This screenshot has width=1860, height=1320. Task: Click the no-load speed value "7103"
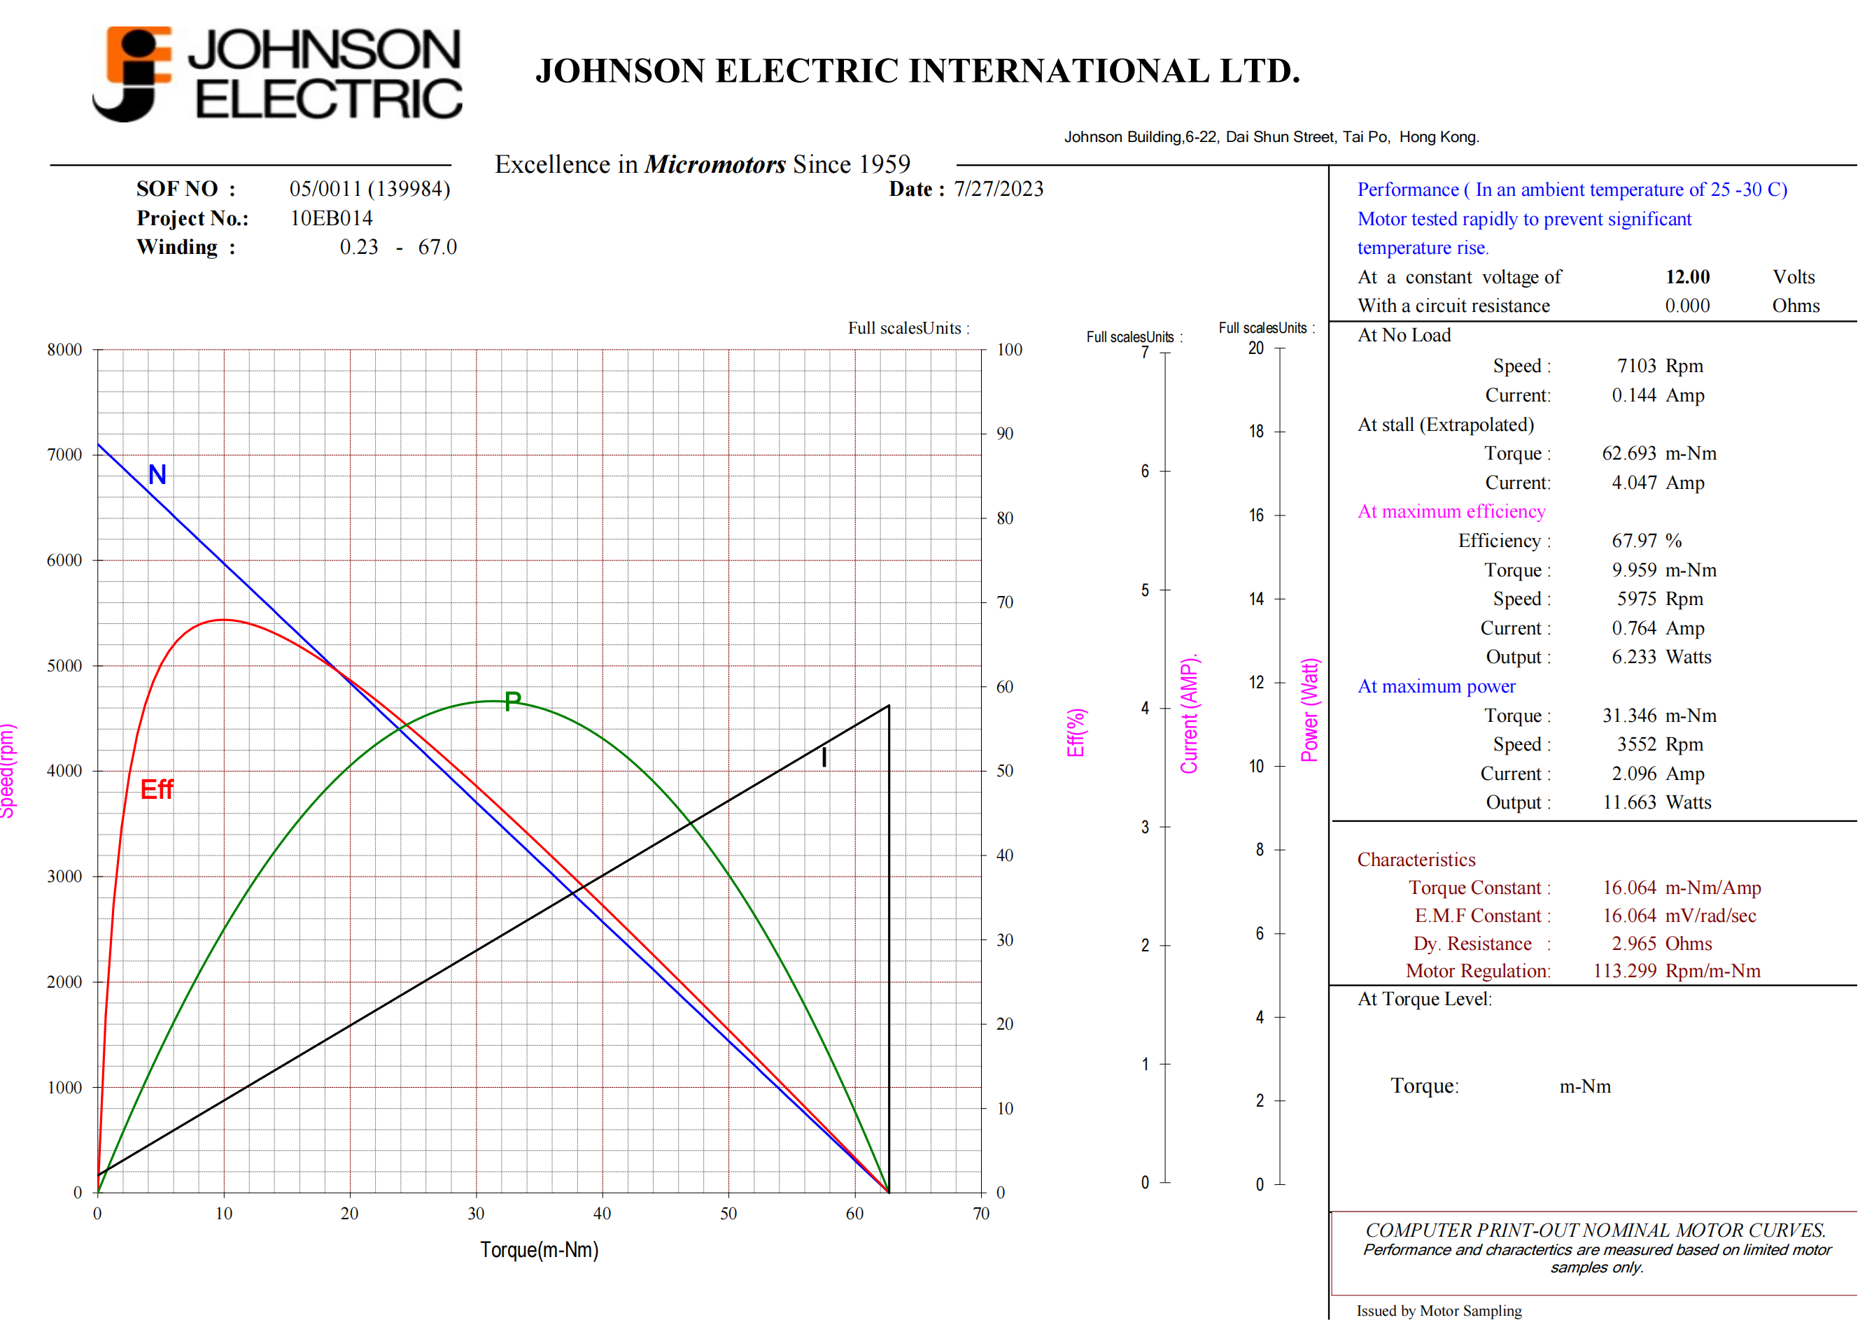coord(1637,366)
